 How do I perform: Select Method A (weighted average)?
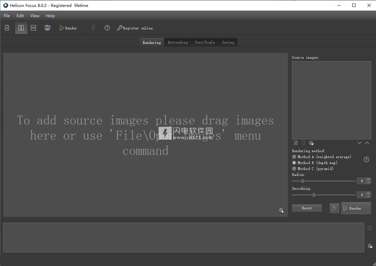pos(322,157)
